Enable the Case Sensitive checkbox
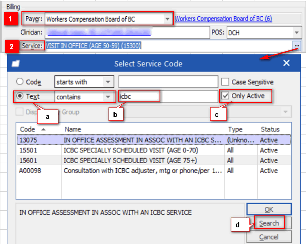Screen dimensions: 306x244 225,82
